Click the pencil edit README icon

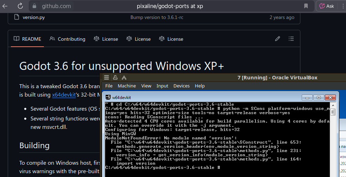277,39
